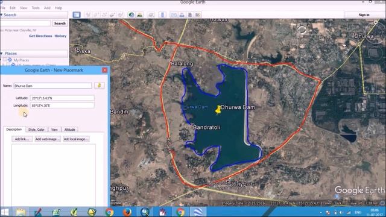Click the search text input box
The width and height of the screenshot is (386, 217).
25,24
